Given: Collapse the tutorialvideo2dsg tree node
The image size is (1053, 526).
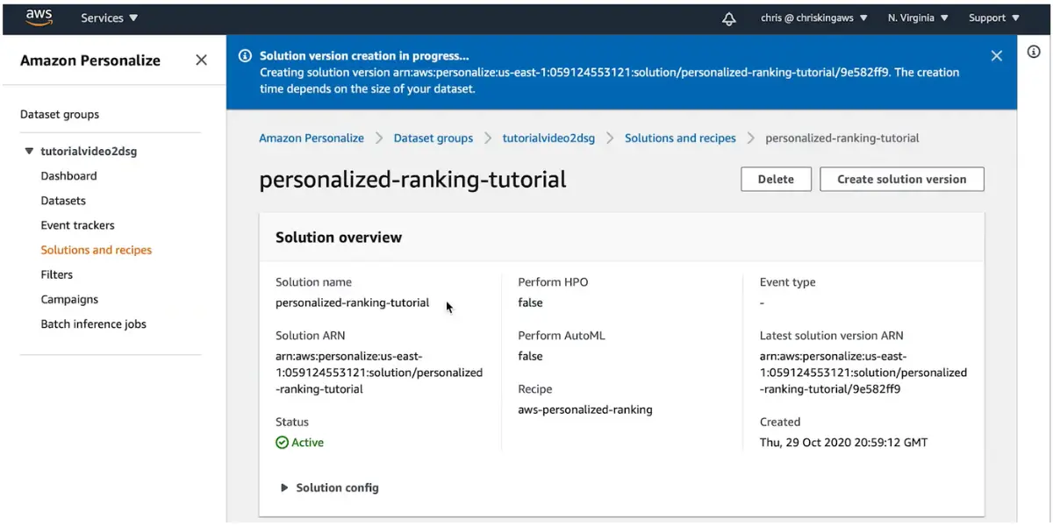Looking at the screenshot, I should click(30, 152).
